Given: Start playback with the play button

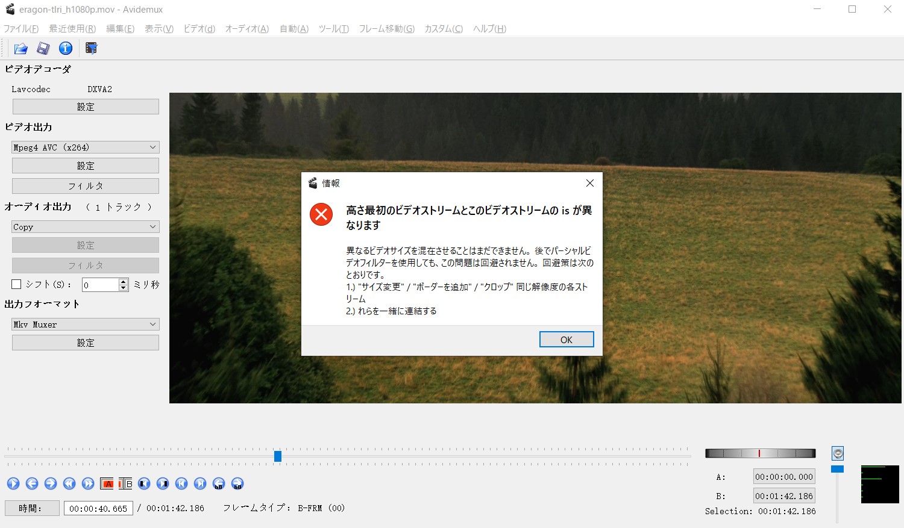Looking at the screenshot, I should (13, 483).
